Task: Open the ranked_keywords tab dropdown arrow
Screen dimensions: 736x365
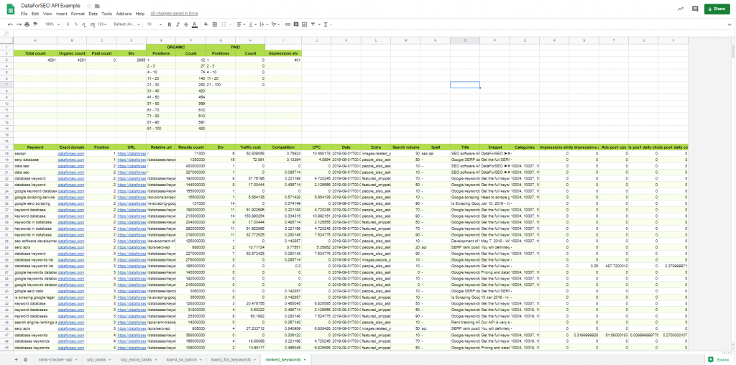Action: coord(305,360)
